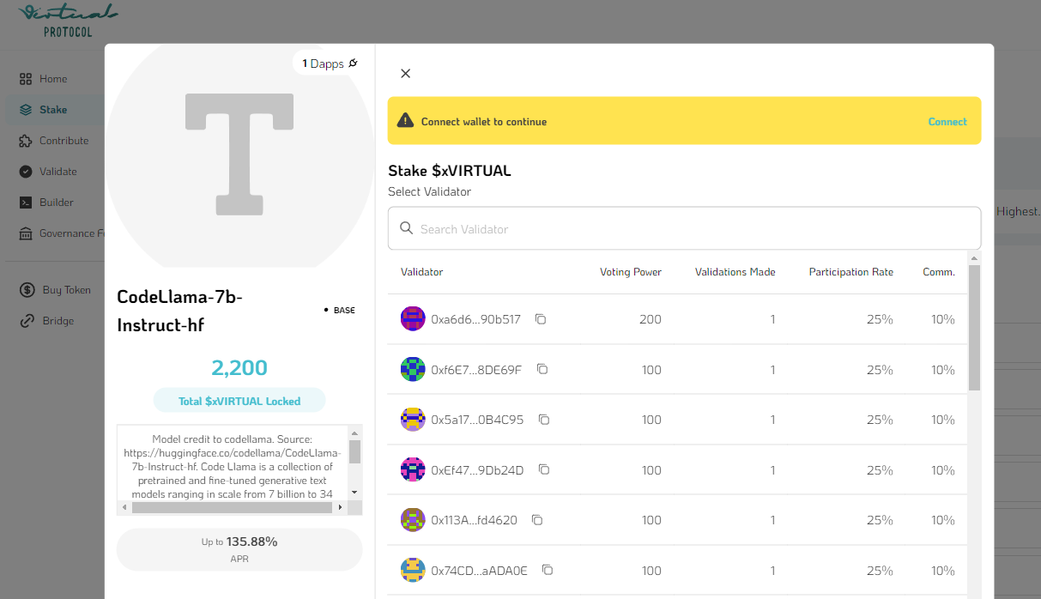Close the staking dialog with X
Image resolution: width=1041 pixels, height=599 pixels.
click(x=406, y=74)
